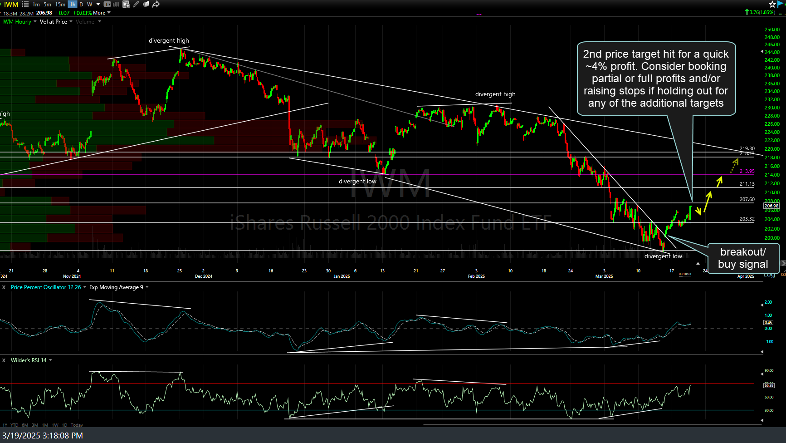Switch to the 5m timeframe

point(47,4)
